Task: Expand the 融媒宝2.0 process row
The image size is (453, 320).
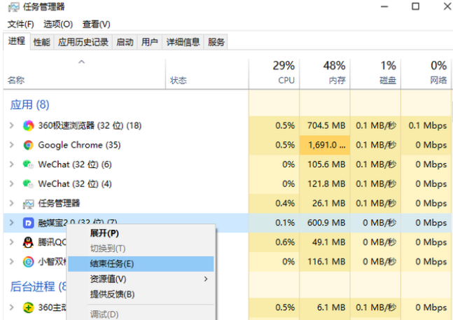Action: click(12, 223)
